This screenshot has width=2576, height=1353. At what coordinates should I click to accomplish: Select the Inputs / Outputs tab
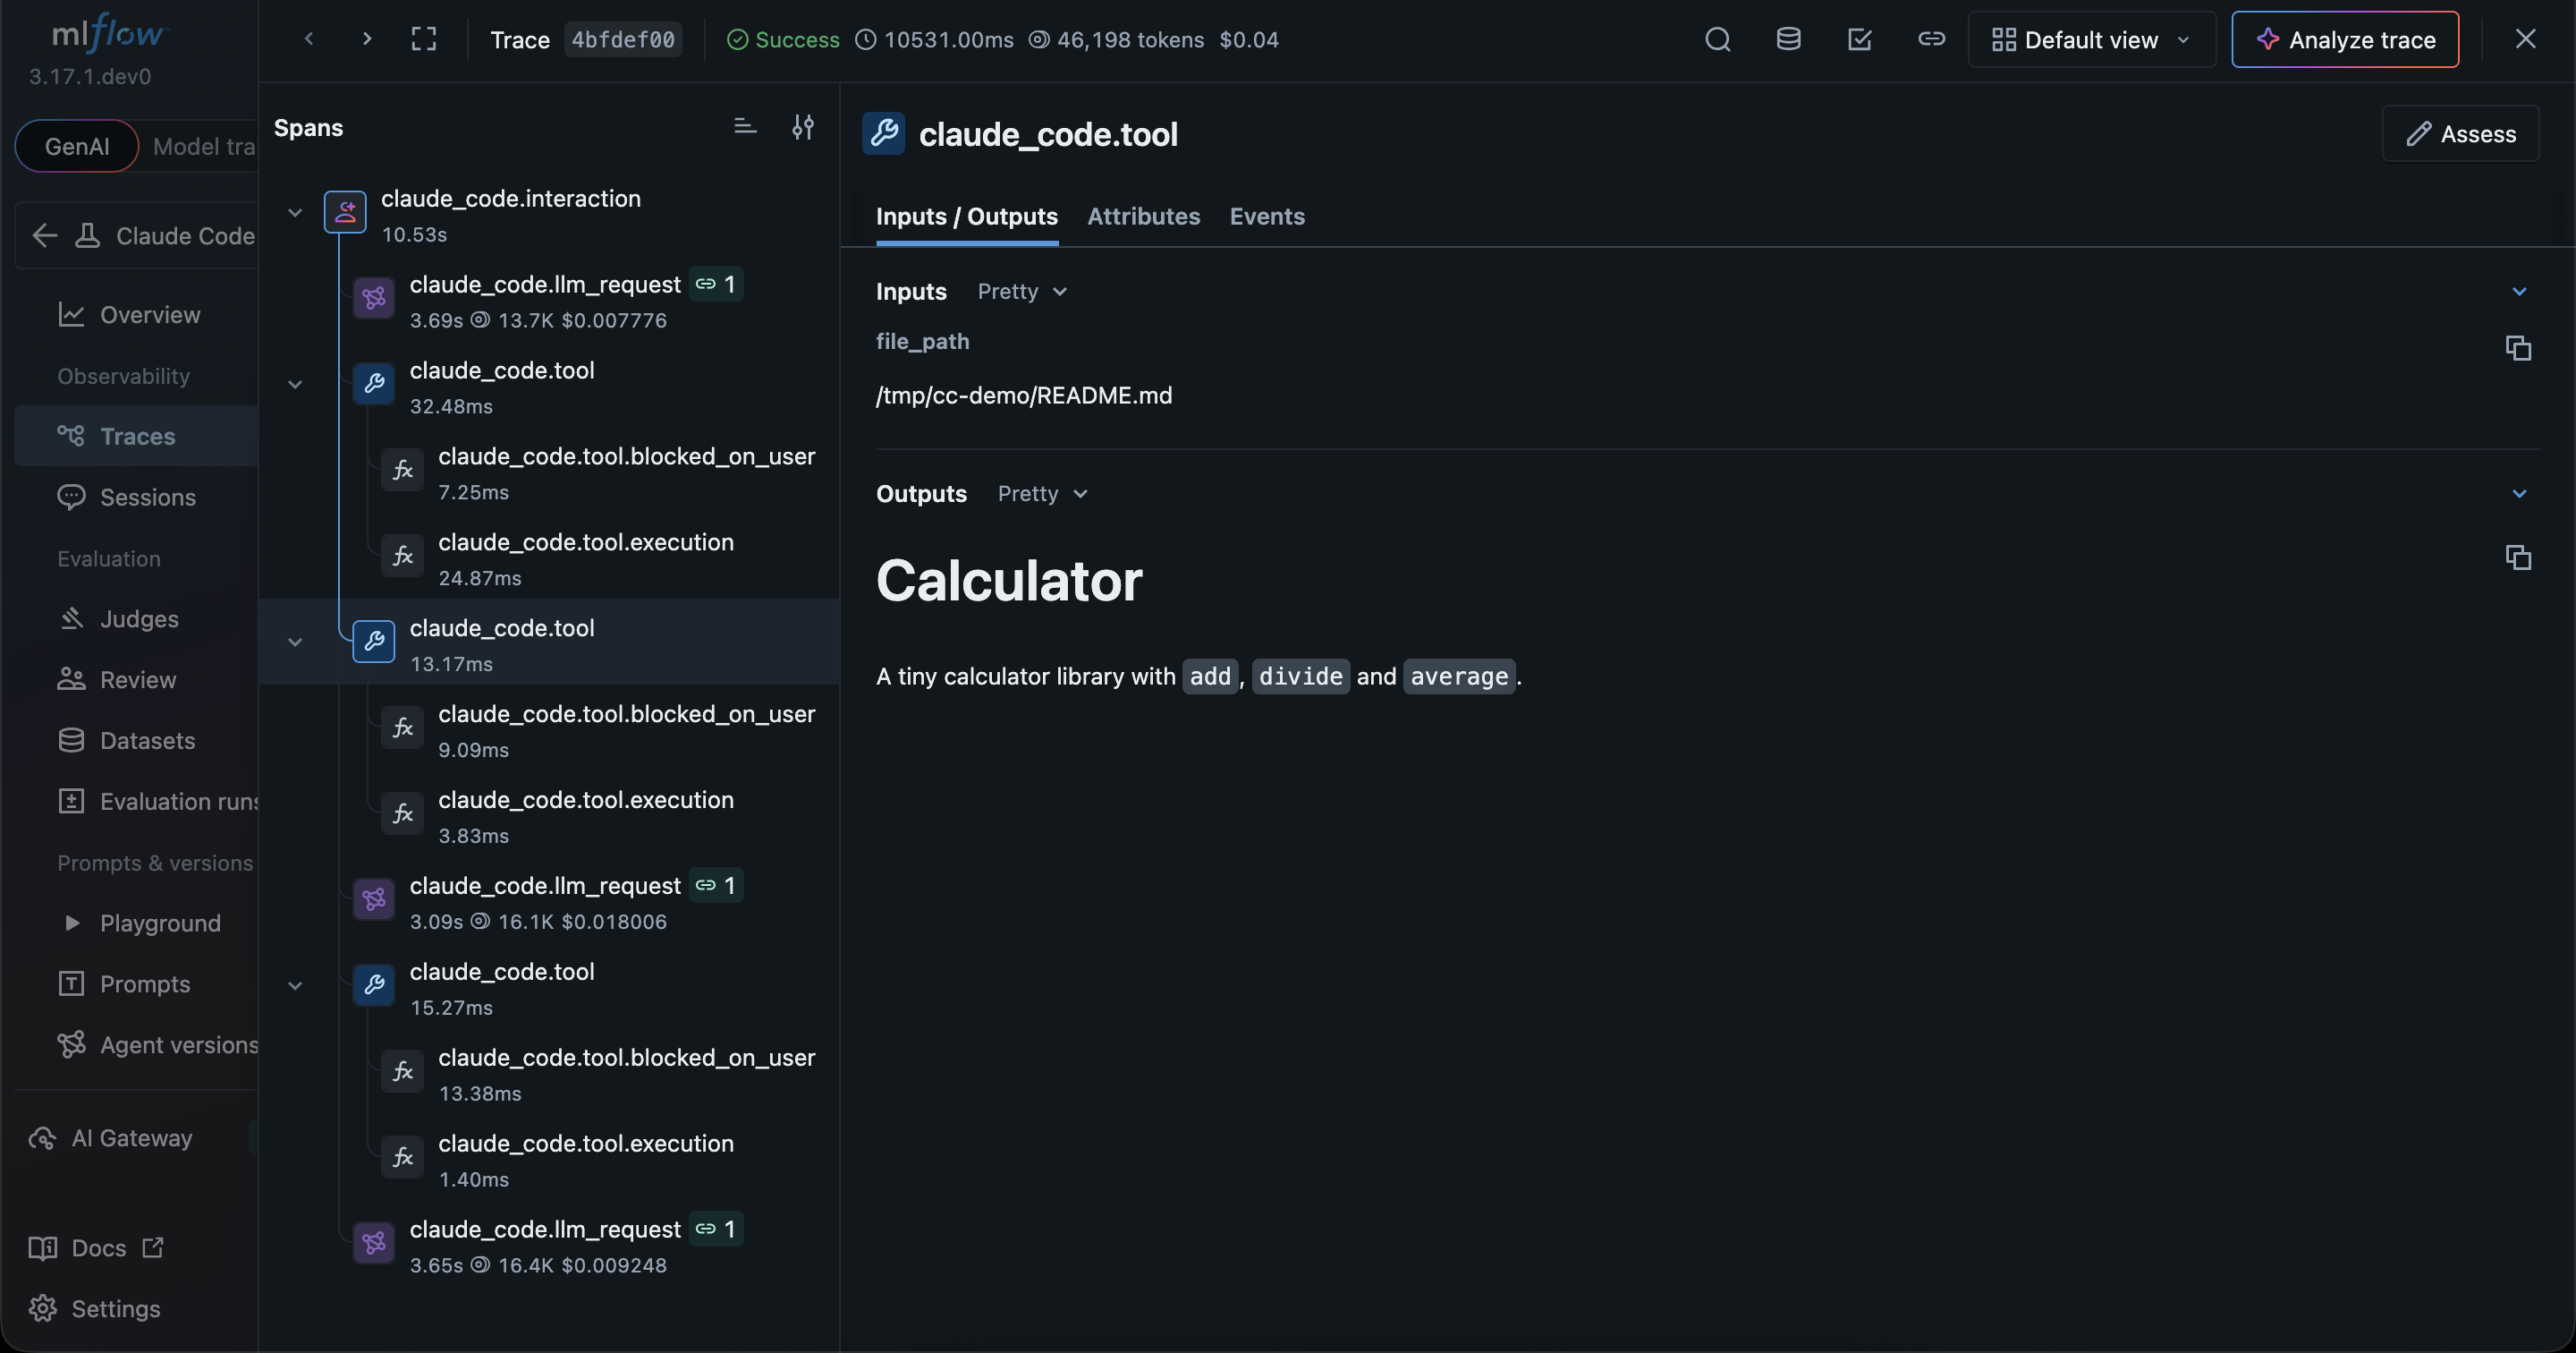point(966,217)
